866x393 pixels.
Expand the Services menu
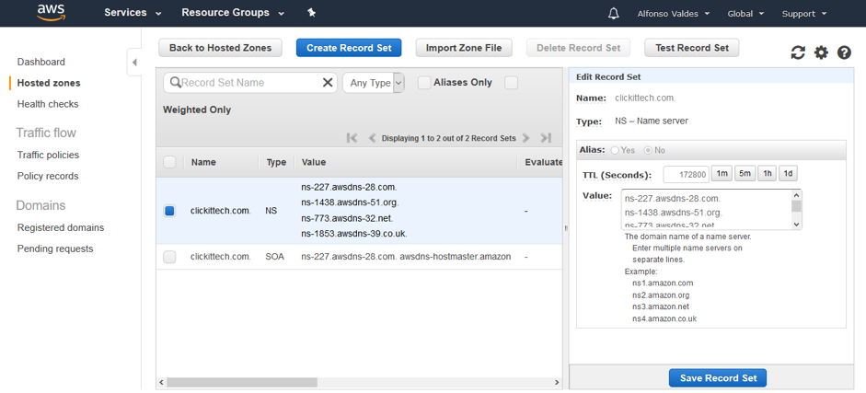coord(133,13)
